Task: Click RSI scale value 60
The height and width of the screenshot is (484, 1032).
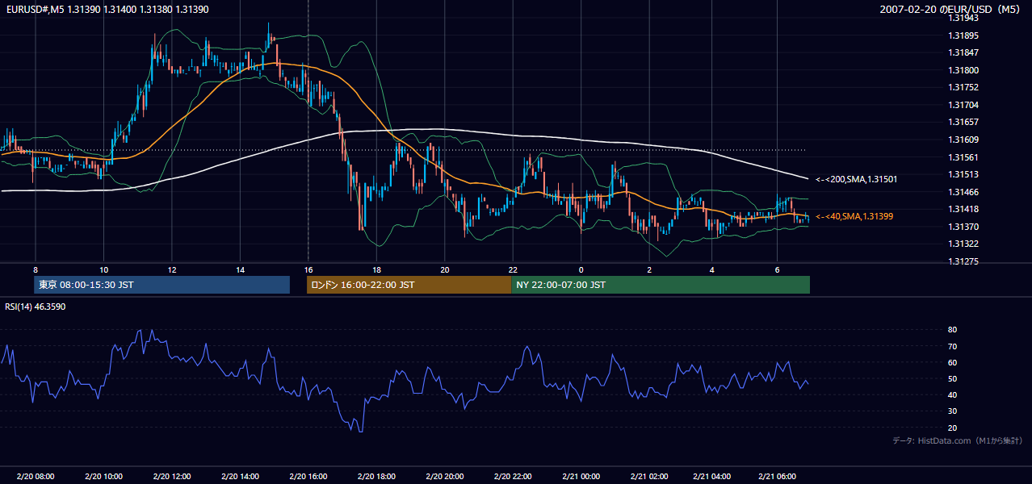Action: 953,362
